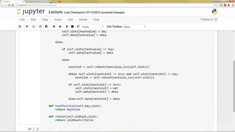
Task: Restart the kernel with the circular arrow icon
Action: (78, 27)
